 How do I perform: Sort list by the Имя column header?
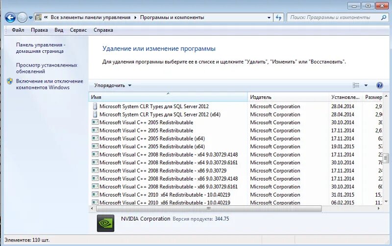click(168, 97)
